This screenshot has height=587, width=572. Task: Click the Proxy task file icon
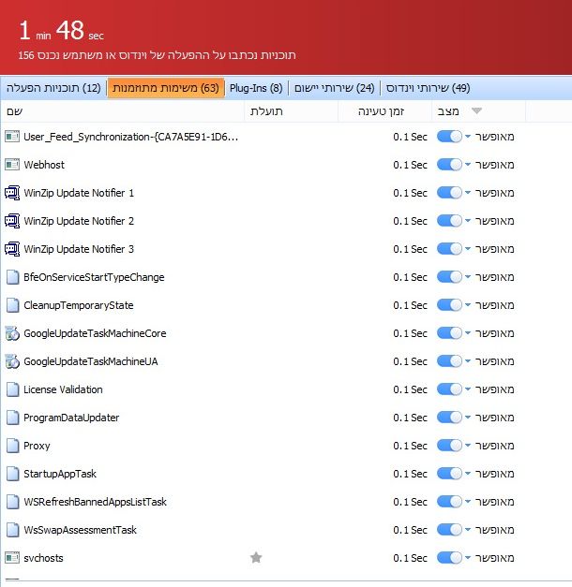click(12, 446)
